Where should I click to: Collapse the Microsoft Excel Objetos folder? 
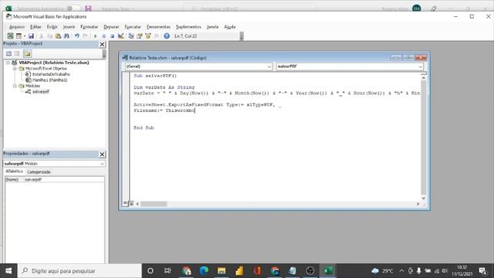click(x=15, y=69)
